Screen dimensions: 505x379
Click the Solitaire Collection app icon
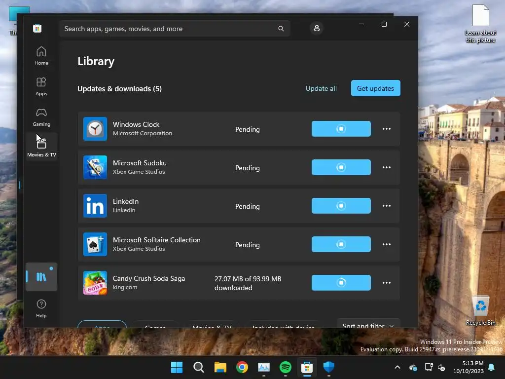[95, 244]
